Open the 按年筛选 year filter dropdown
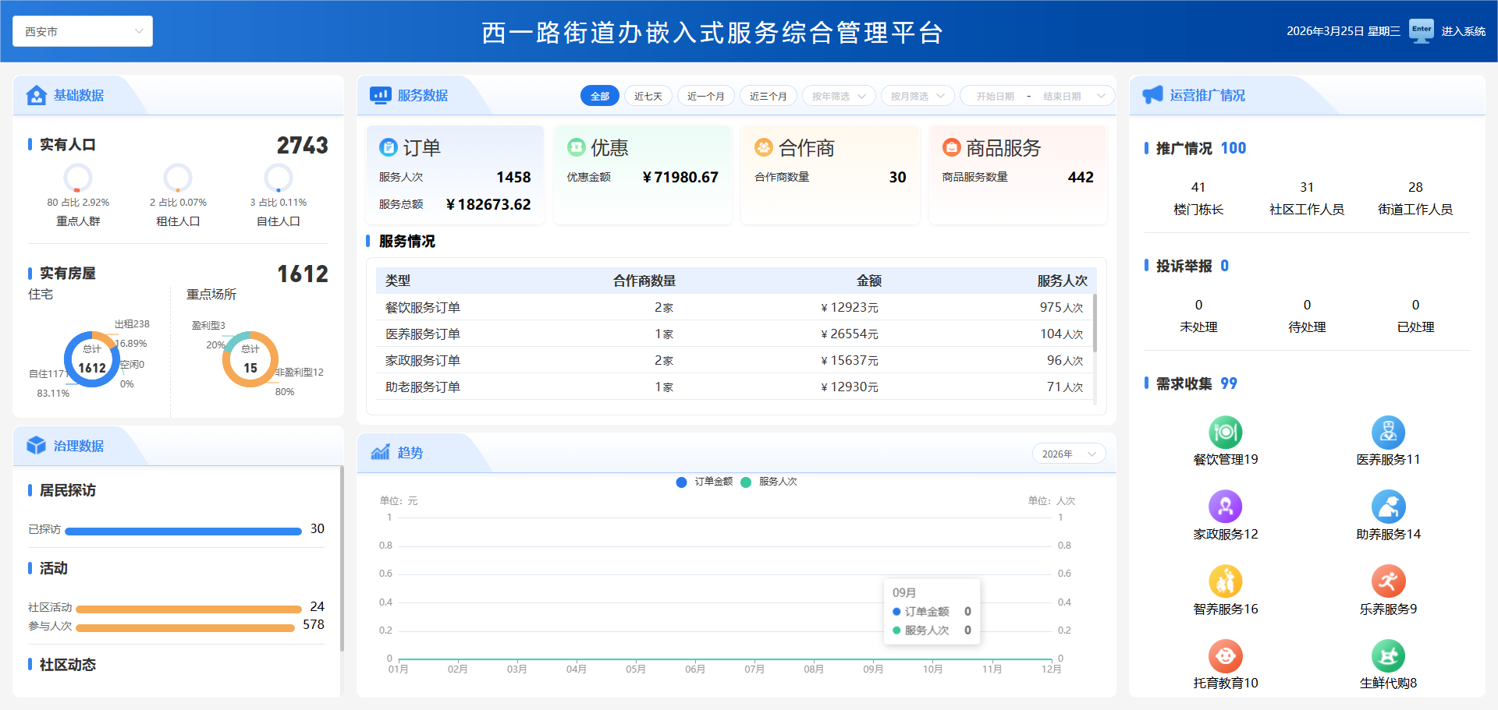The height and width of the screenshot is (710, 1498). click(x=838, y=95)
